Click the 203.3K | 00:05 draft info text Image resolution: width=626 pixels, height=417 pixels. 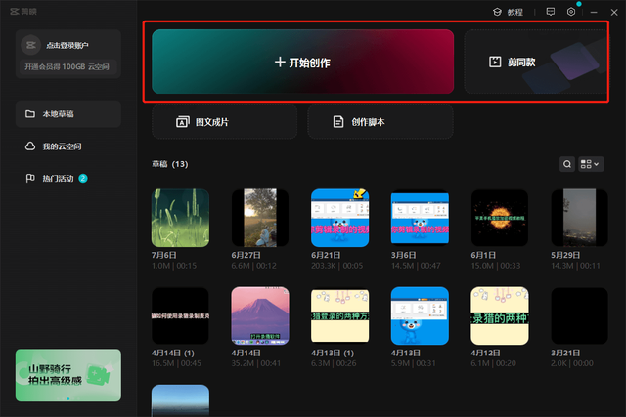336,266
